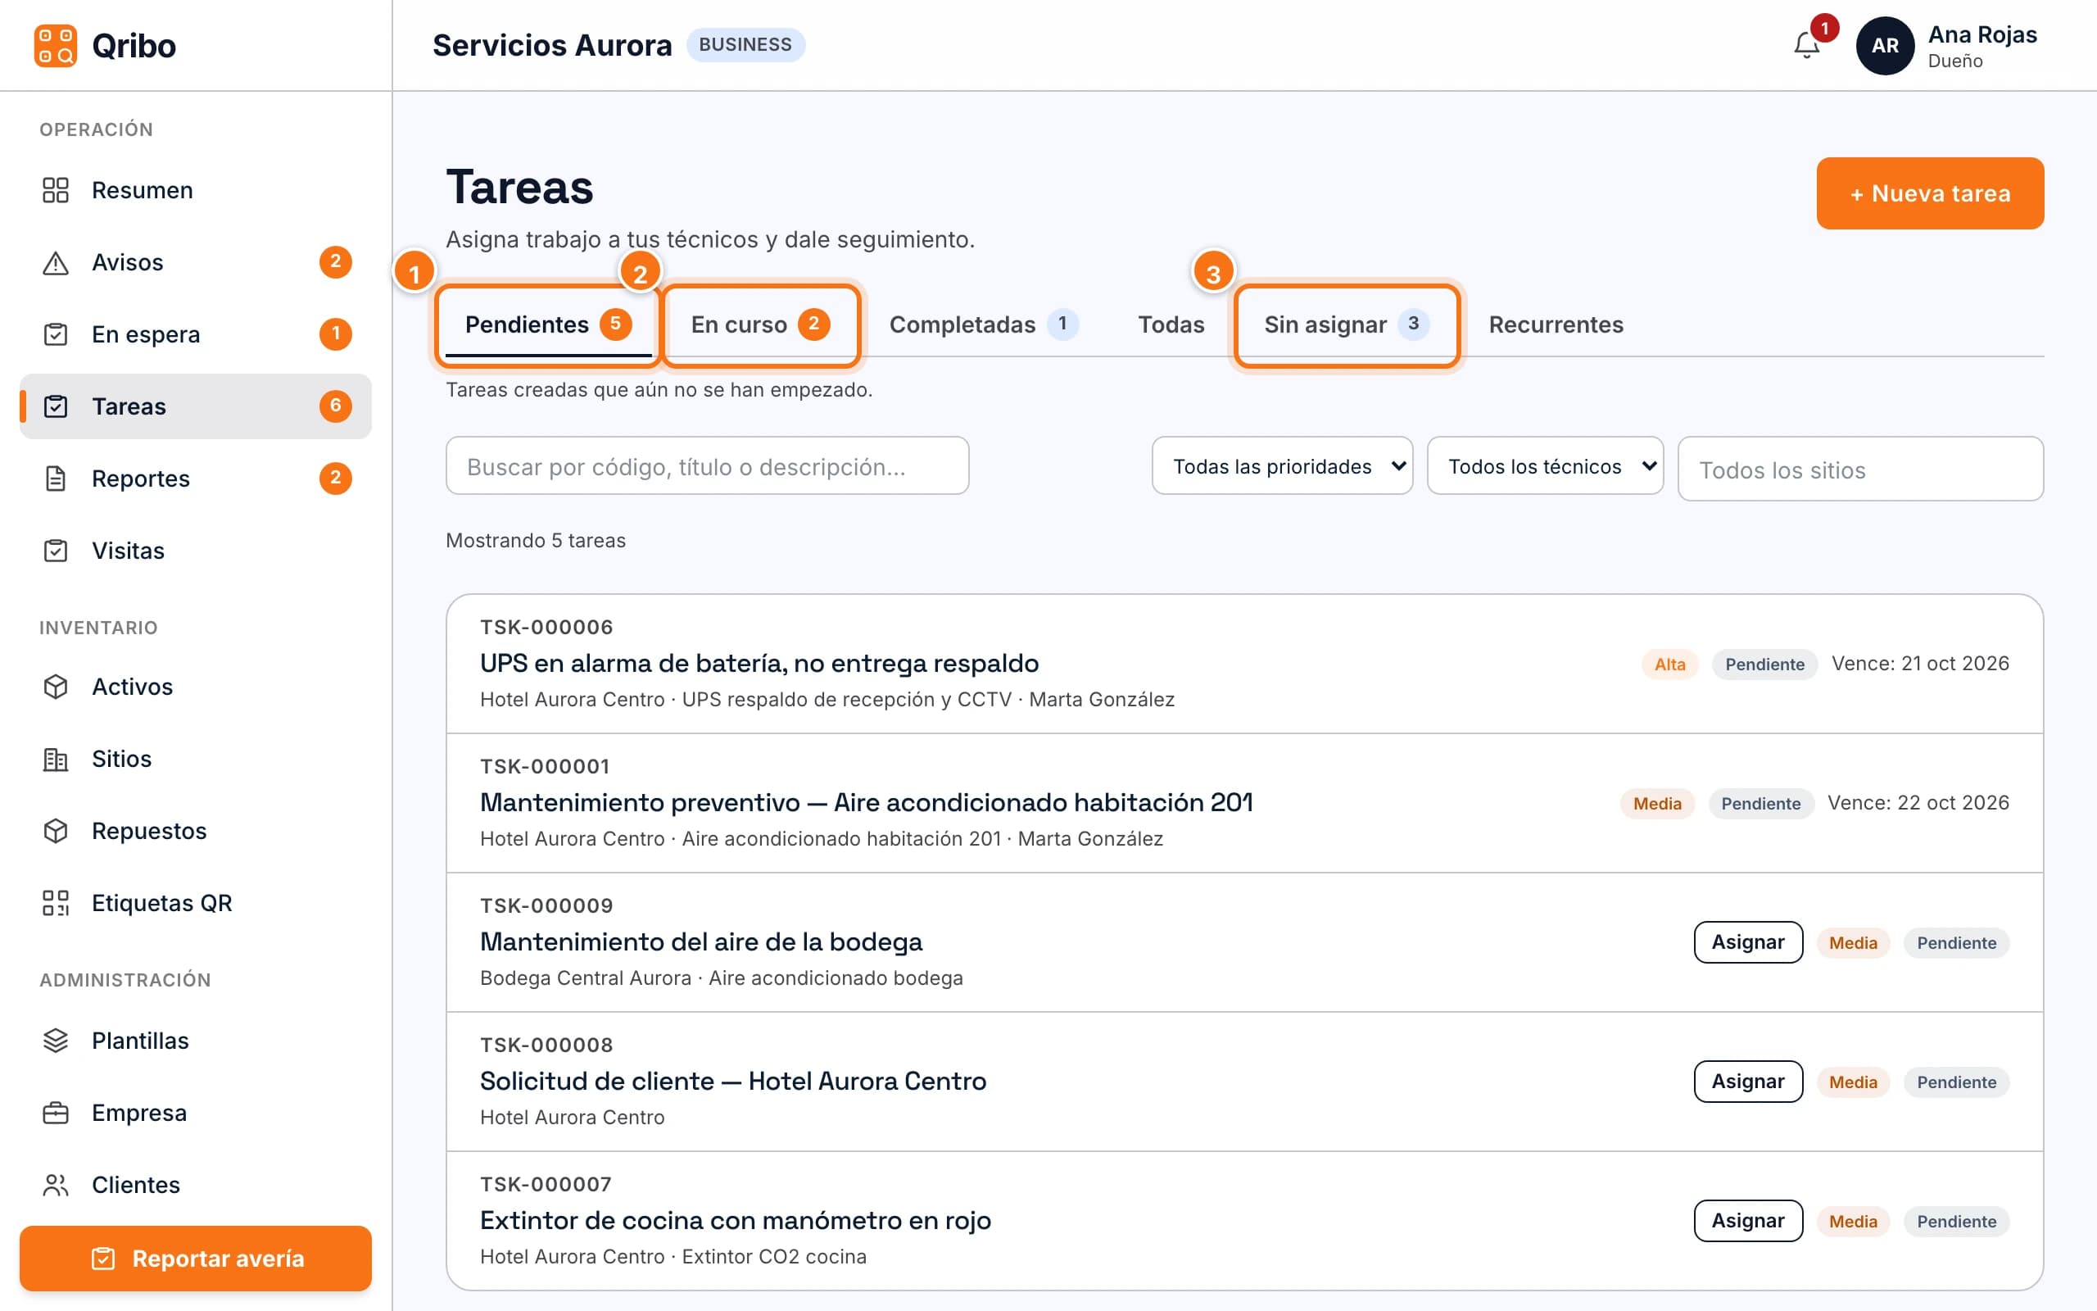
Task: Open the Completadas tab
Action: pyautogui.click(x=984, y=324)
